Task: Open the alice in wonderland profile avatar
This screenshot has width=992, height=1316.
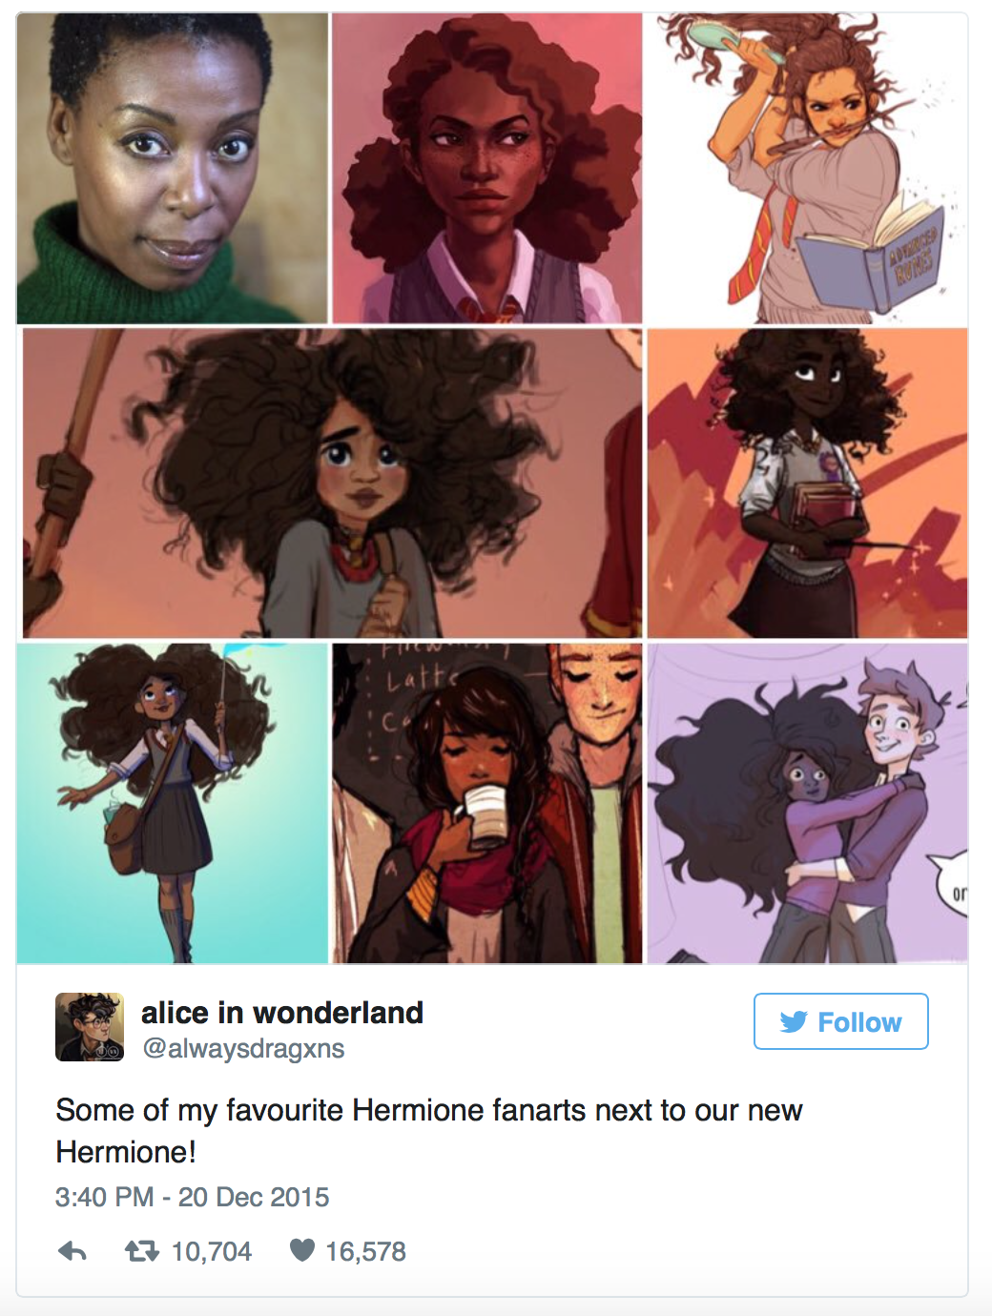Action: click(90, 1027)
